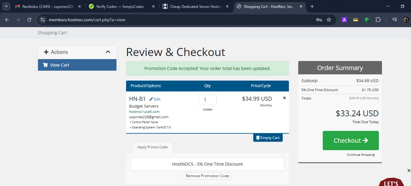
Task: Click the HostNOC5 promo code box
Action: coord(207,164)
